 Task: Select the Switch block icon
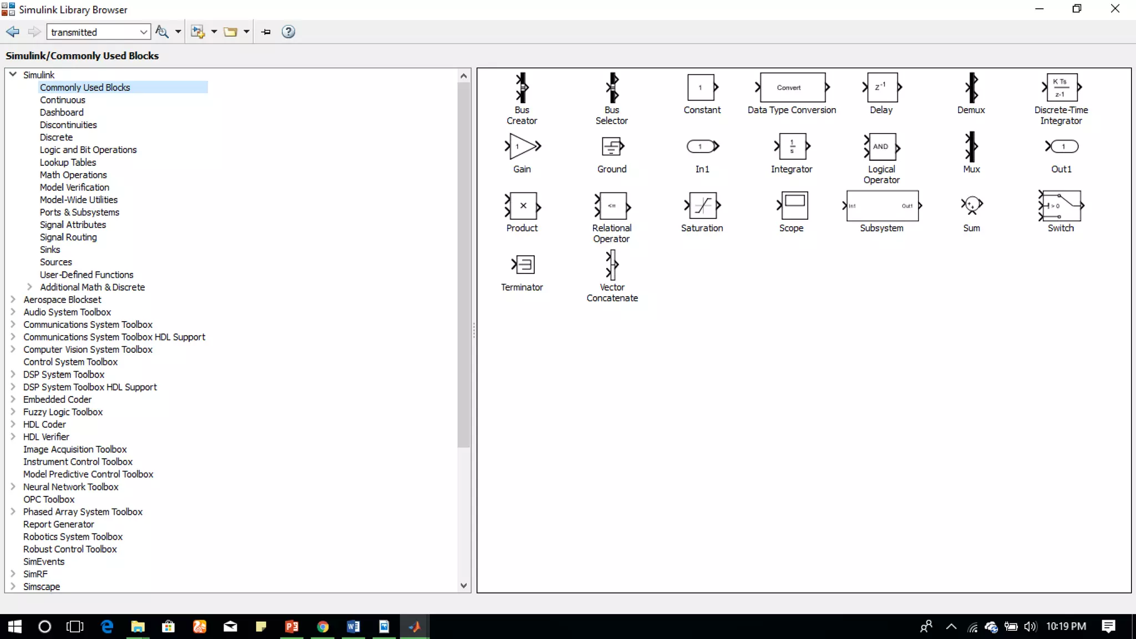pos(1061,206)
